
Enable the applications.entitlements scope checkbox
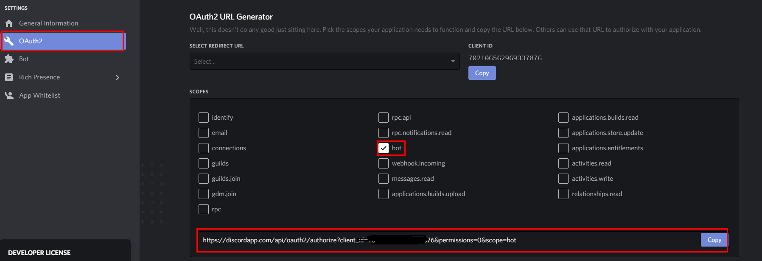563,148
